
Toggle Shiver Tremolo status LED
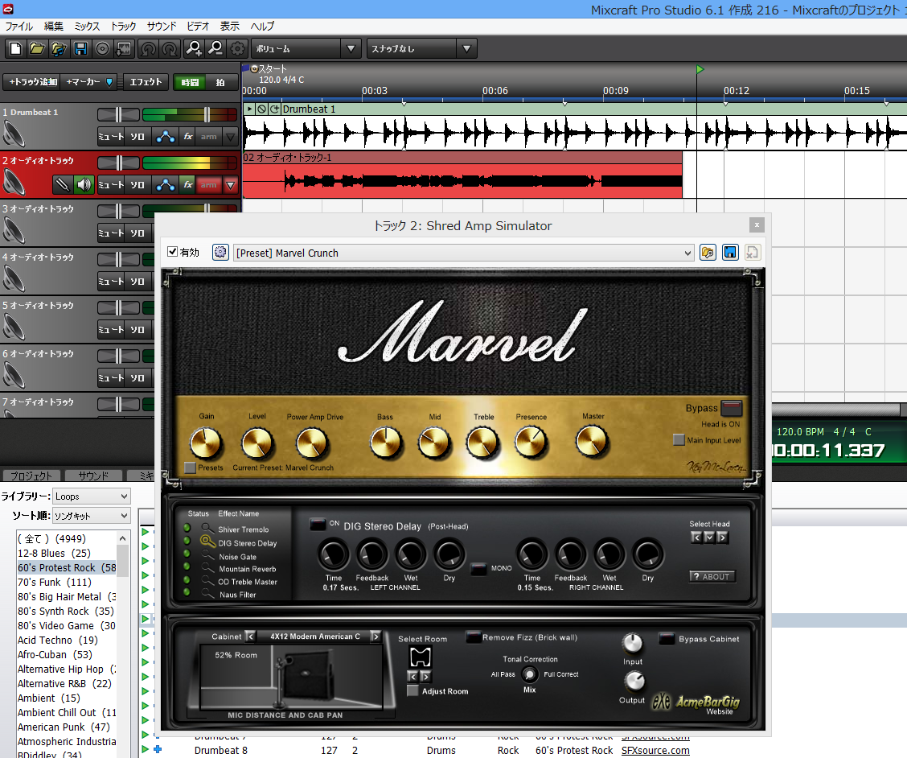187,528
